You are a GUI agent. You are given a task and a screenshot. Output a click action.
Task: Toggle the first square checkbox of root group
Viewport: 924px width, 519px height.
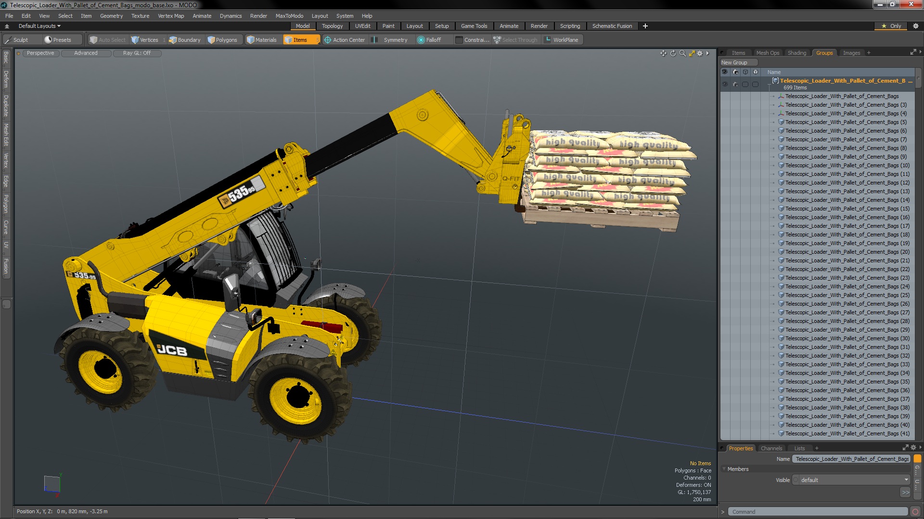(x=745, y=84)
